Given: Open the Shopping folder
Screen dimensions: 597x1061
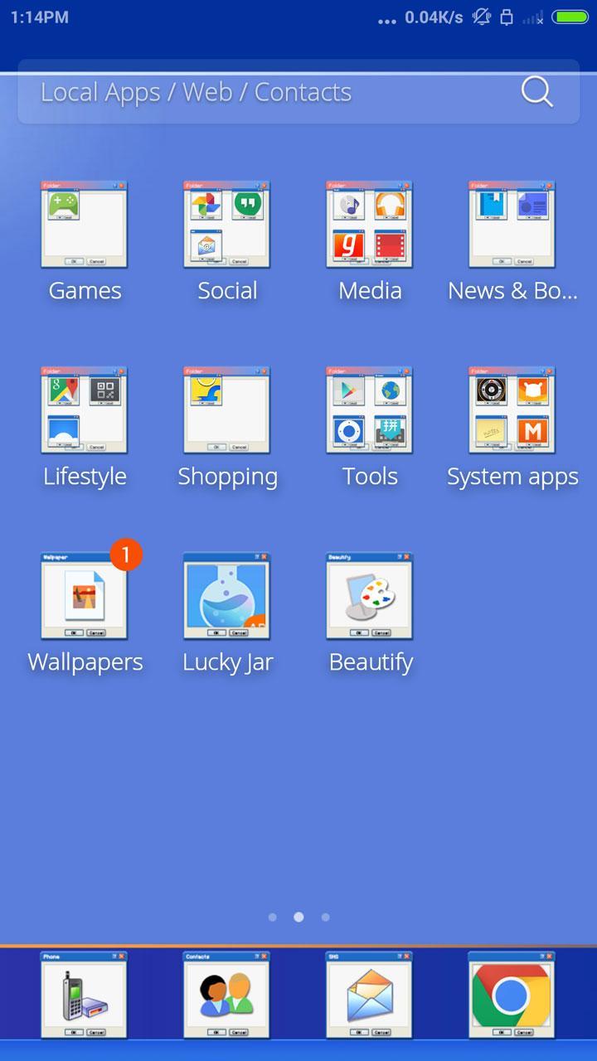Looking at the screenshot, I should coord(227,410).
